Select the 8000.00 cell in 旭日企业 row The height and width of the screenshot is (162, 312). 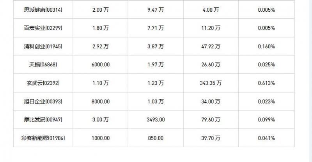tap(101, 101)
